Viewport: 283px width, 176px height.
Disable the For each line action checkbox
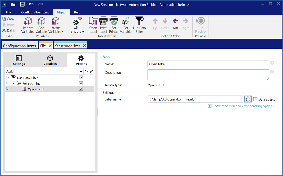81,83
